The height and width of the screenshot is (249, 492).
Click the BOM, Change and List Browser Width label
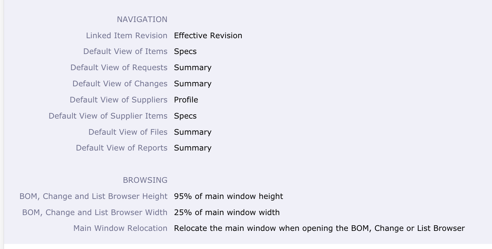pyautogui.click(x=95, y=213)
